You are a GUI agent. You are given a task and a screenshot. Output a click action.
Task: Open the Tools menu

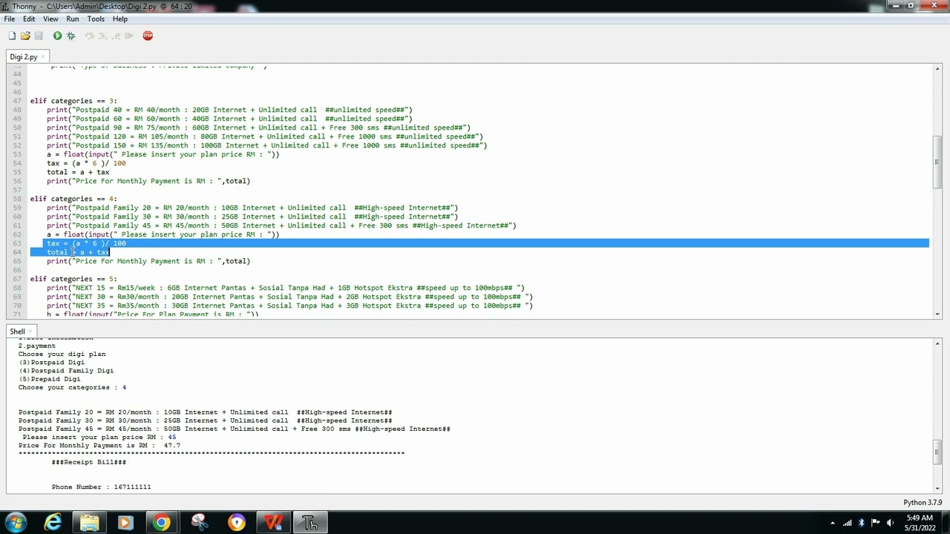pyautogui.click(x=96, y=19)
